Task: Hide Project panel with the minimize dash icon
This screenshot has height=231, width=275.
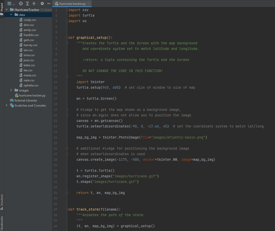Action: [49, 4]
